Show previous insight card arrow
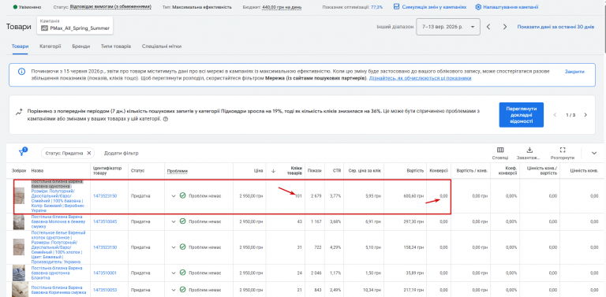This screenshot has height=297, width=606. tap(555, 115)
